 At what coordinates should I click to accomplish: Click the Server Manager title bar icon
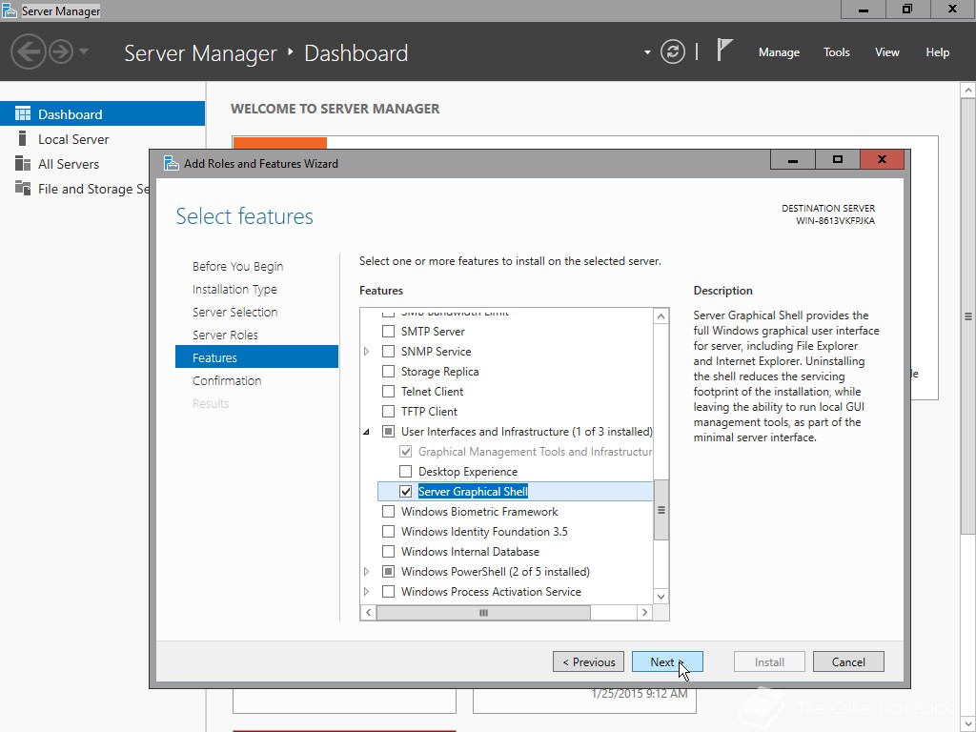point(10,10)
